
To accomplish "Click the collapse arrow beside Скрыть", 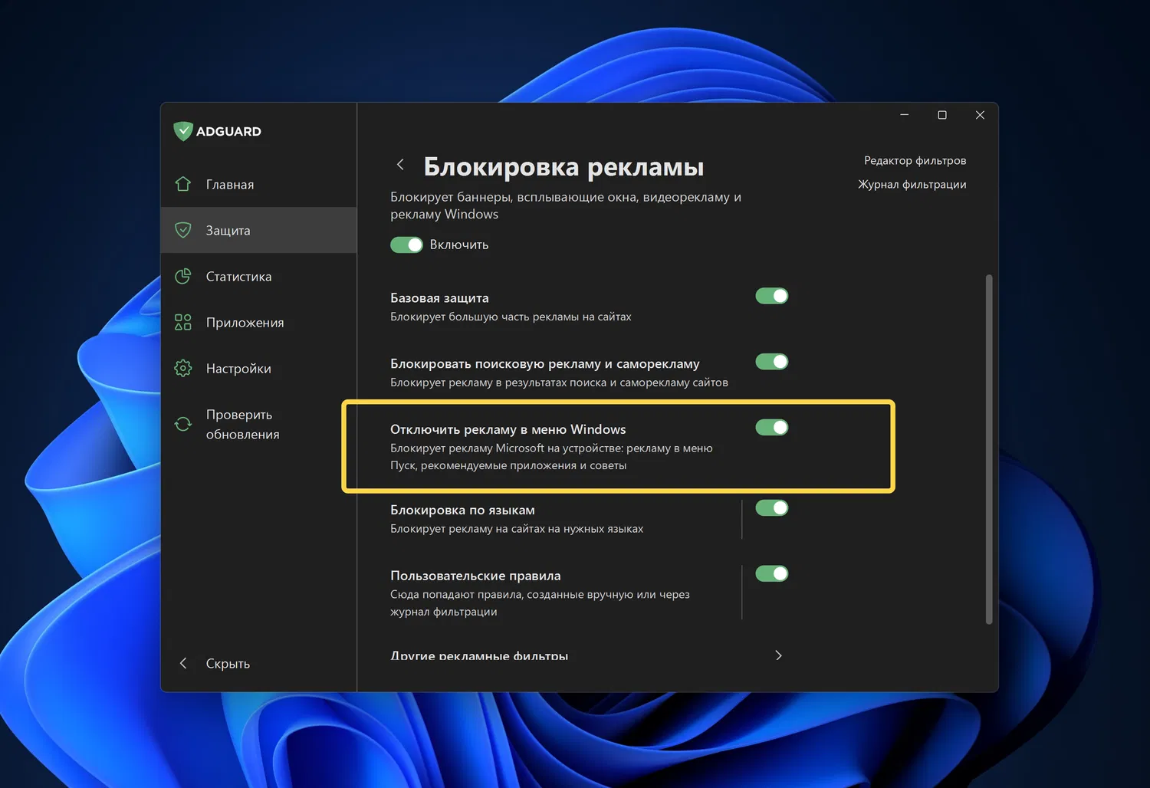I will pos(183,663).
